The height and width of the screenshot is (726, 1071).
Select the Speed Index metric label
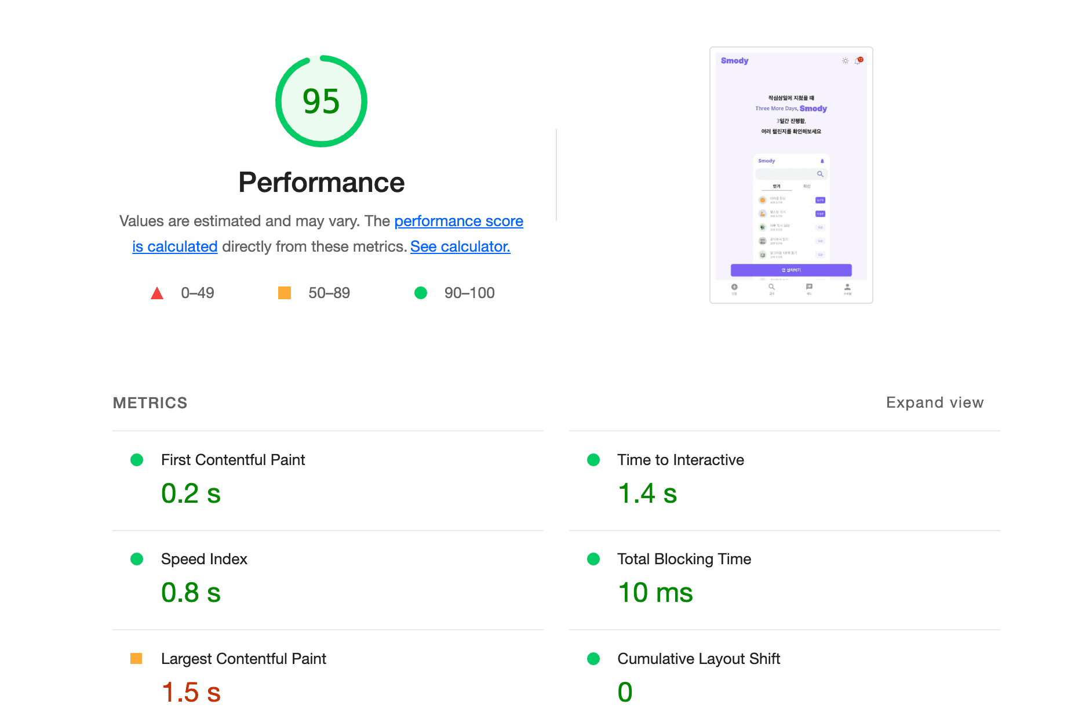204,559
